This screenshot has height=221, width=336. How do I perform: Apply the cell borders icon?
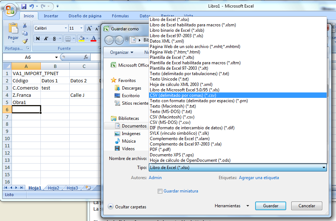tap(68, 39)
